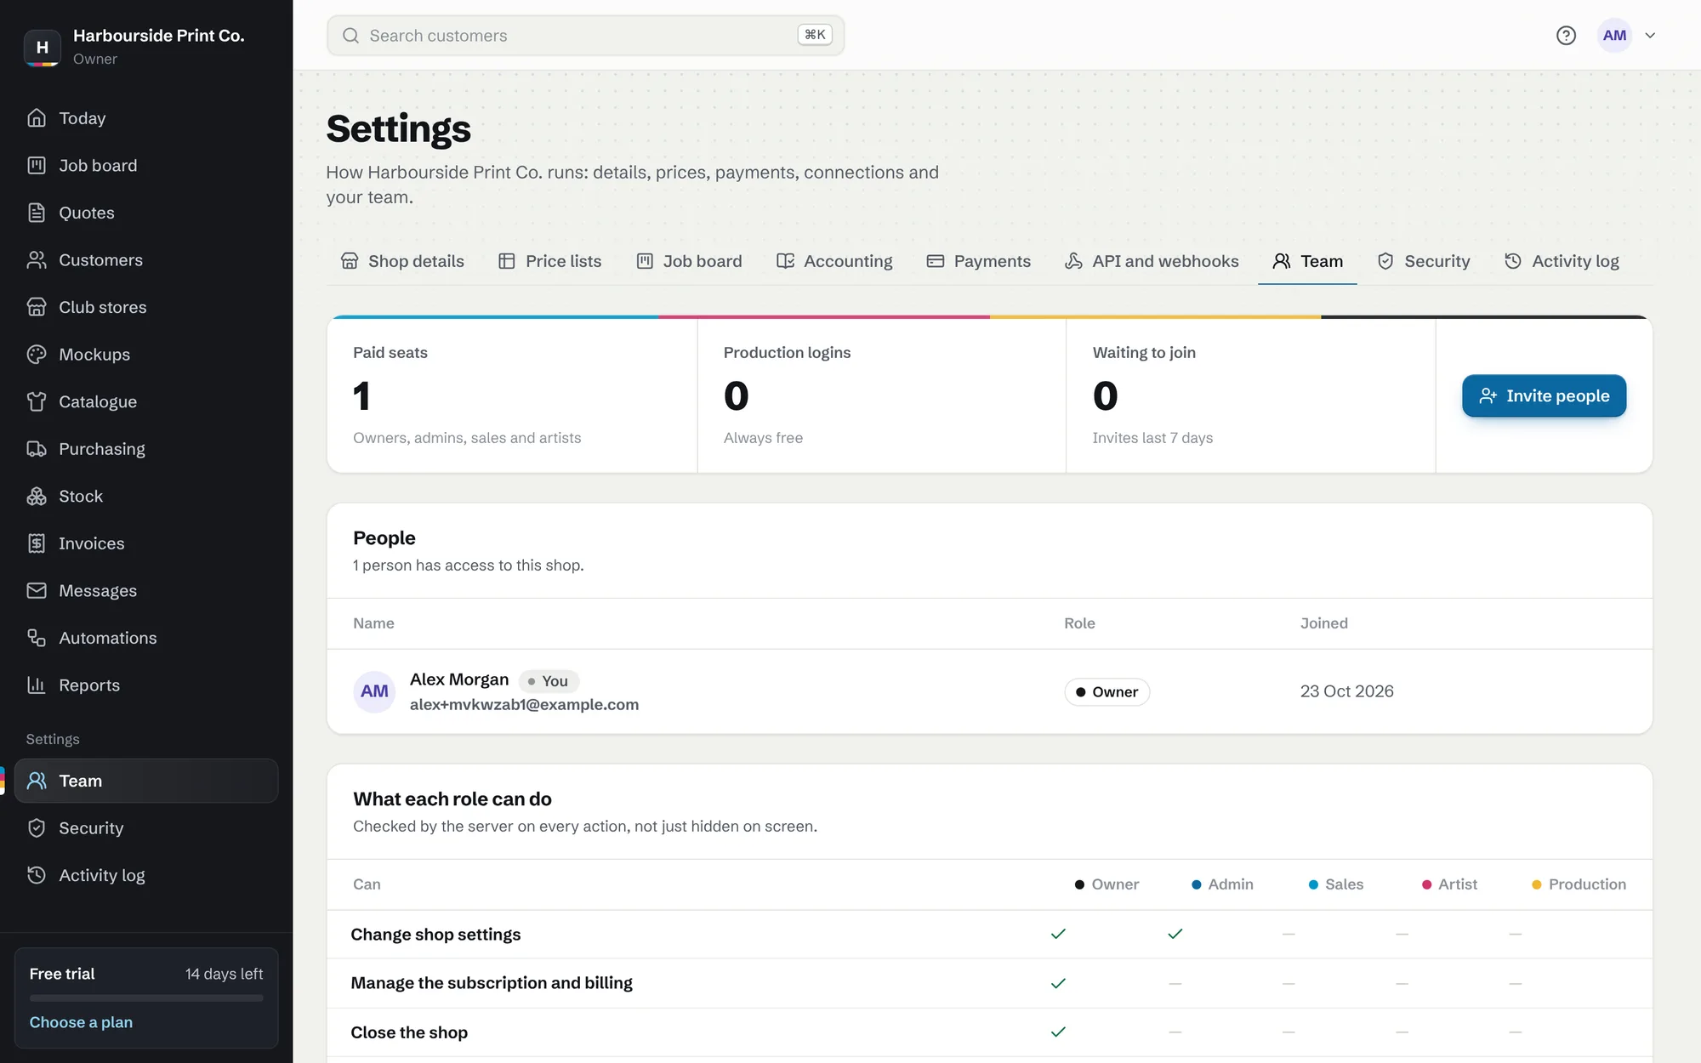The height and width of the screenshot is (1063, 1701).
Task: Open the Activity log settings tab
Action: point(1562,261)
